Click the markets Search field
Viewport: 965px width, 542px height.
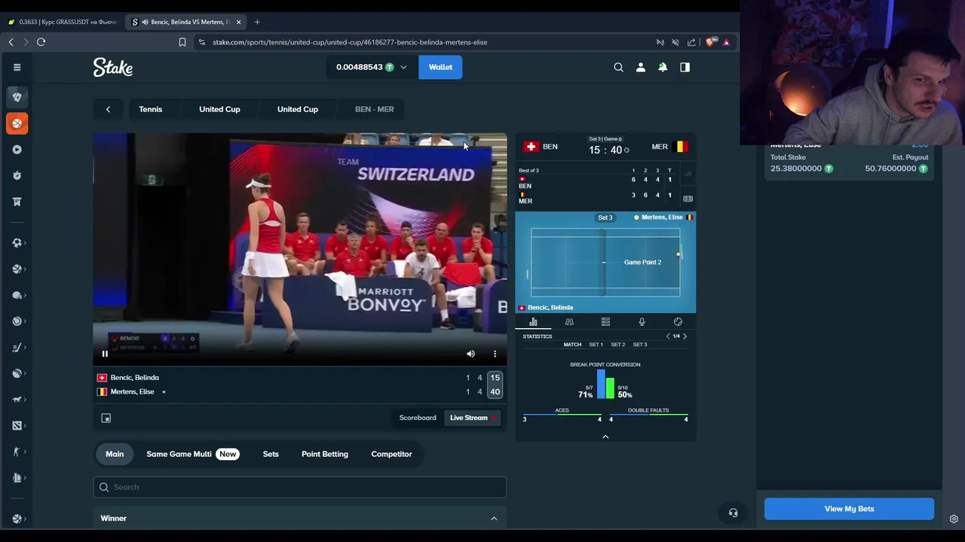(x=300, y=487)
